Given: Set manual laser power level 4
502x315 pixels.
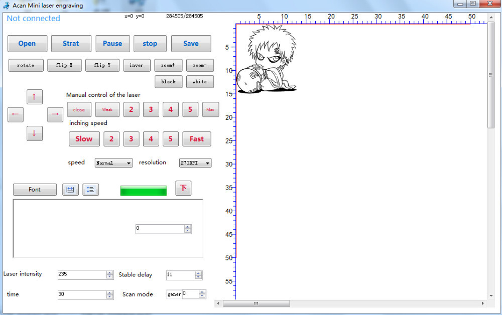Looking at the screenshot, I should 171,110.
